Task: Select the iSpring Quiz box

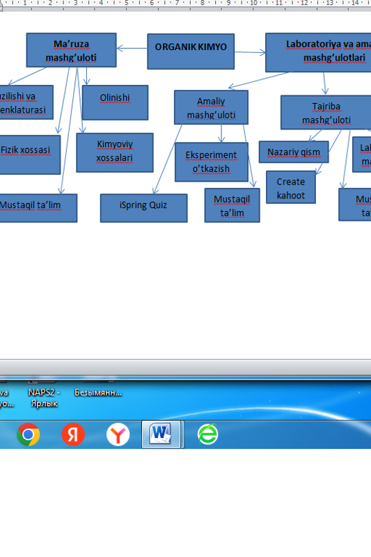Action: point(143,208)
